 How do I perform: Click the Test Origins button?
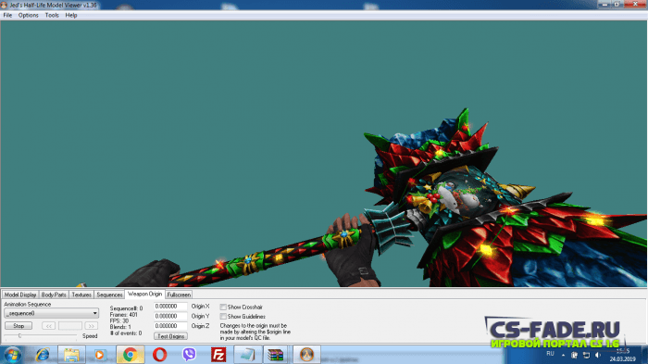170,336
